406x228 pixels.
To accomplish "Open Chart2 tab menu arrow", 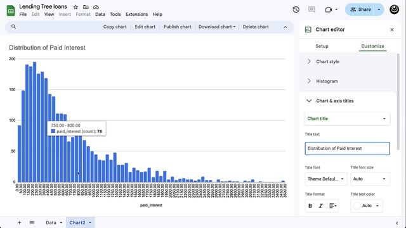I will click(x=90, y=222).
